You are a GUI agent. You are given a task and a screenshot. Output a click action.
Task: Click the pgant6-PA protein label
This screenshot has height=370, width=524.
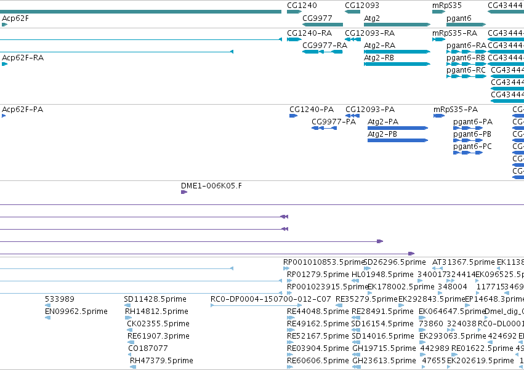tap(473, 122)
